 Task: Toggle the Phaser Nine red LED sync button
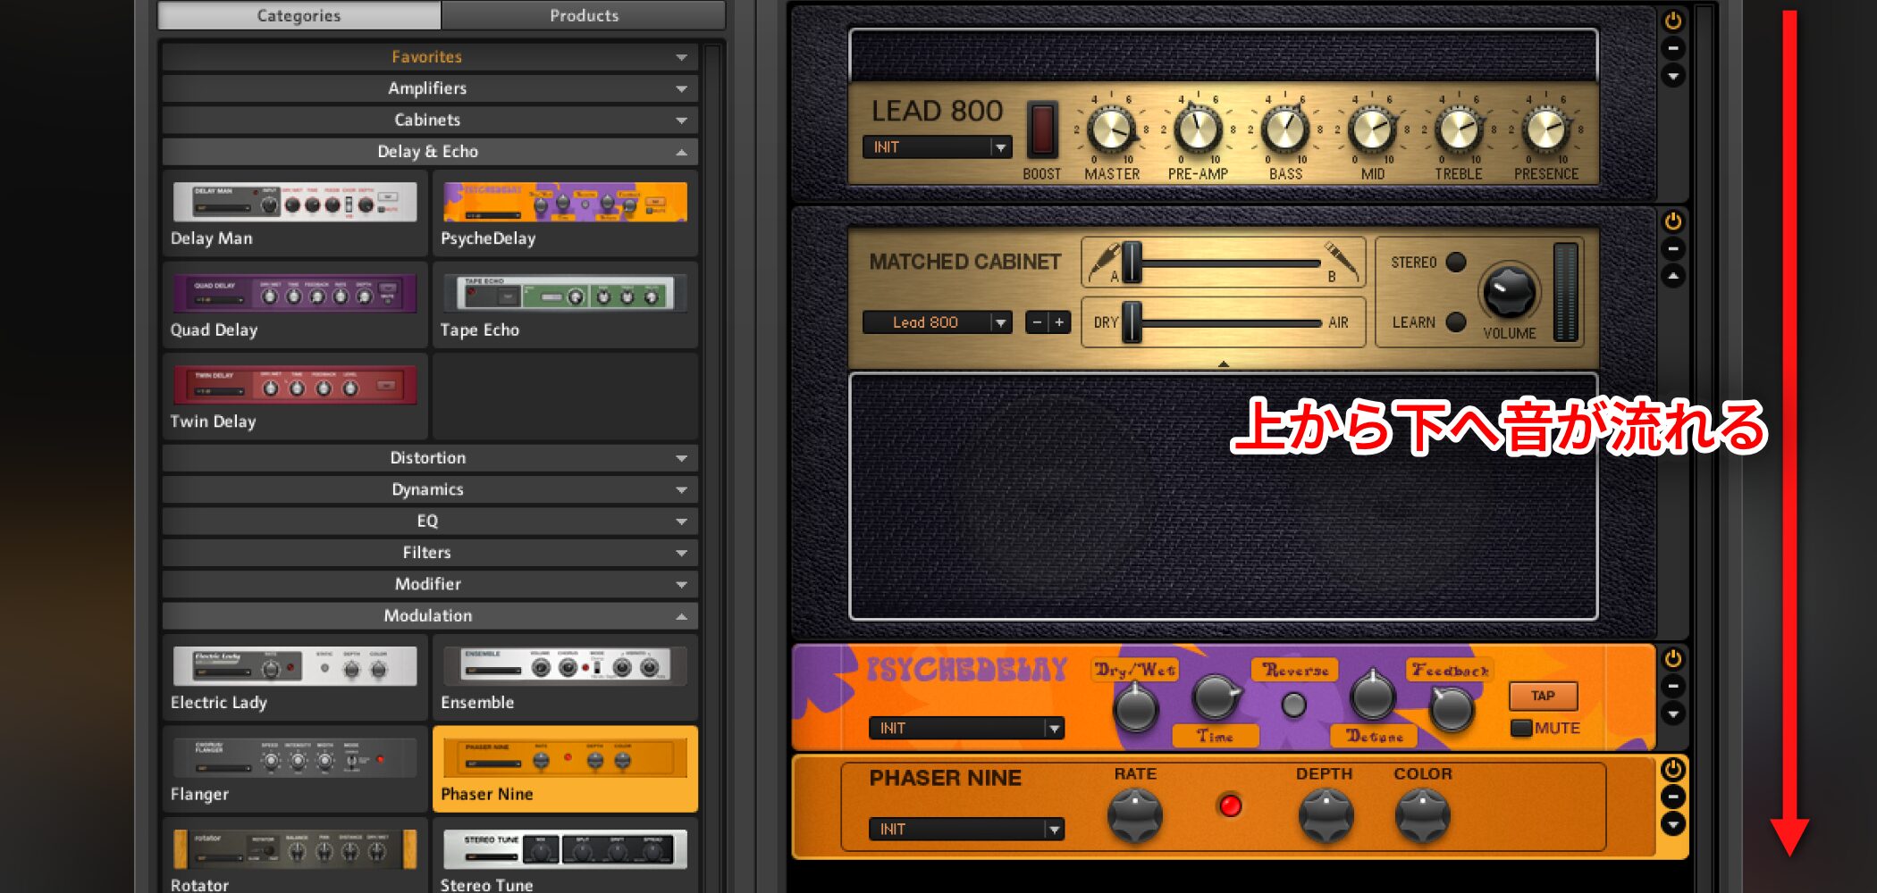(1230, 806)
